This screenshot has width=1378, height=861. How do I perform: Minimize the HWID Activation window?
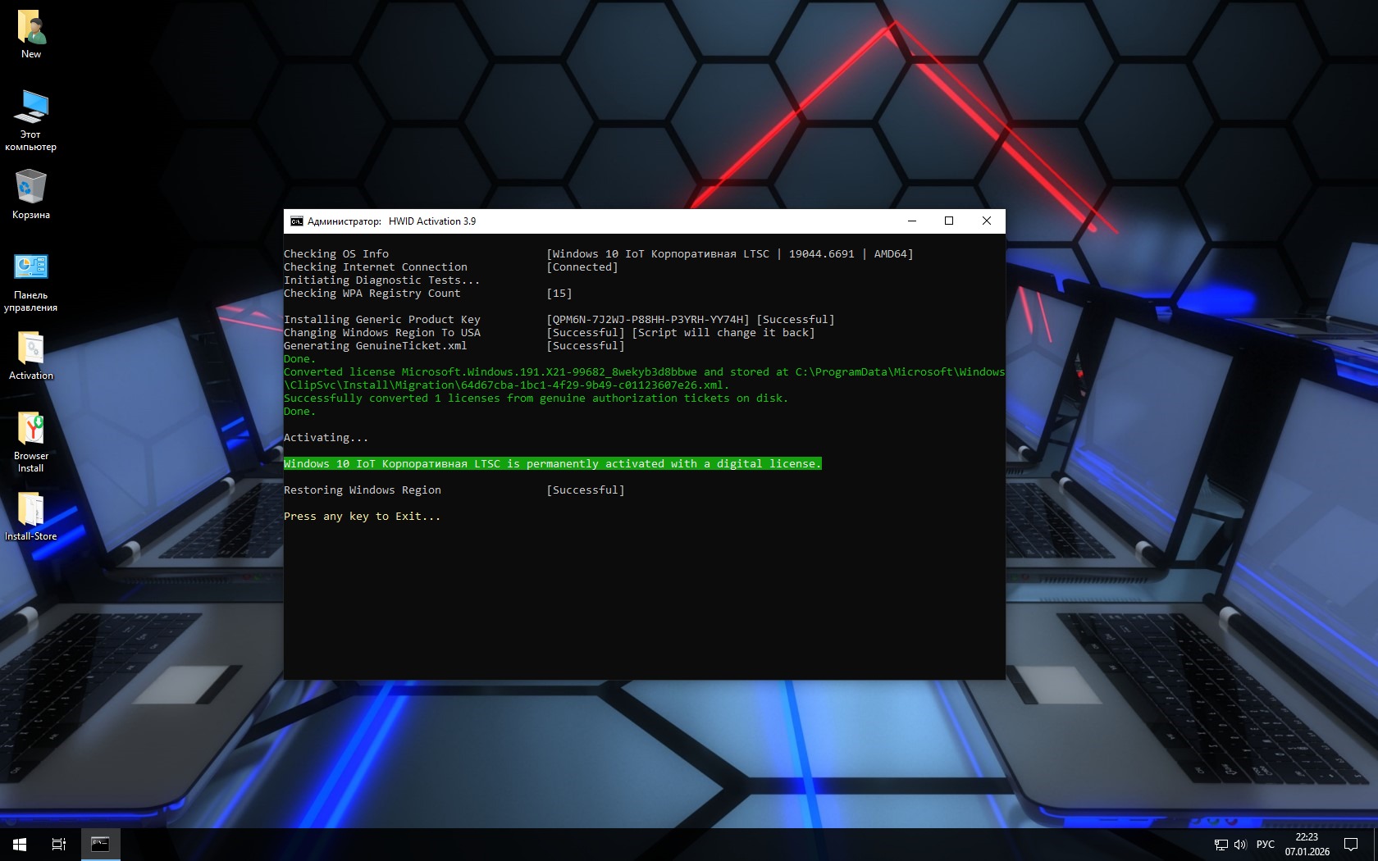911,221
